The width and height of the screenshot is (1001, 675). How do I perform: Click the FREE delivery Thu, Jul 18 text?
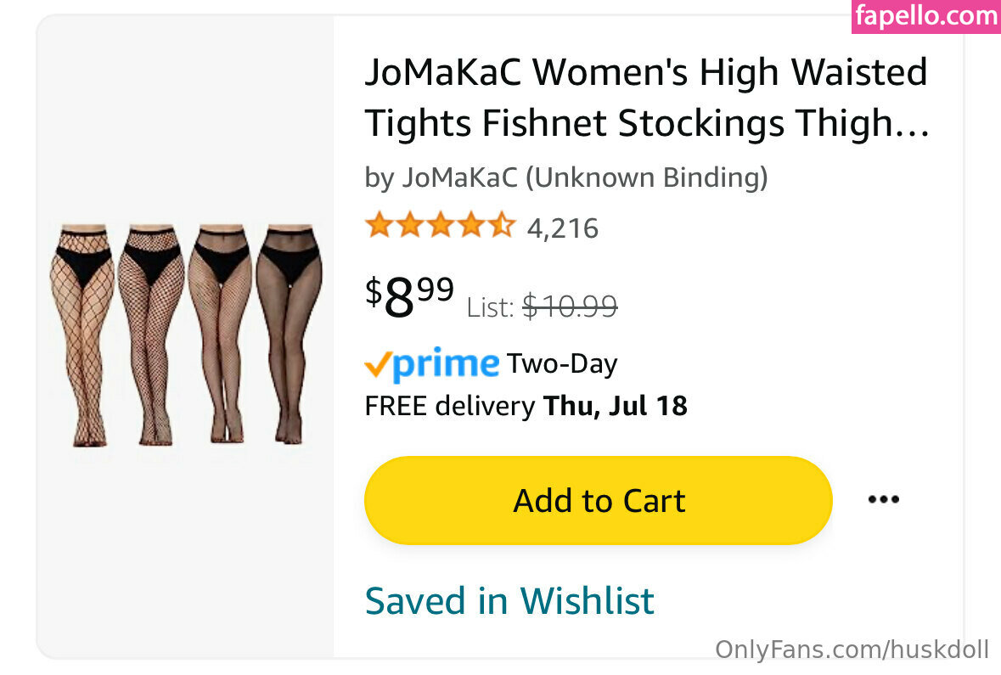click(526, 406)
